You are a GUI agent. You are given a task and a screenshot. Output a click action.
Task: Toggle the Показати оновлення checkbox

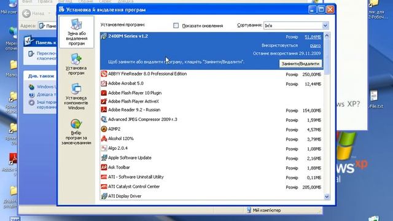pyautogui.click(x=176, y=26)
